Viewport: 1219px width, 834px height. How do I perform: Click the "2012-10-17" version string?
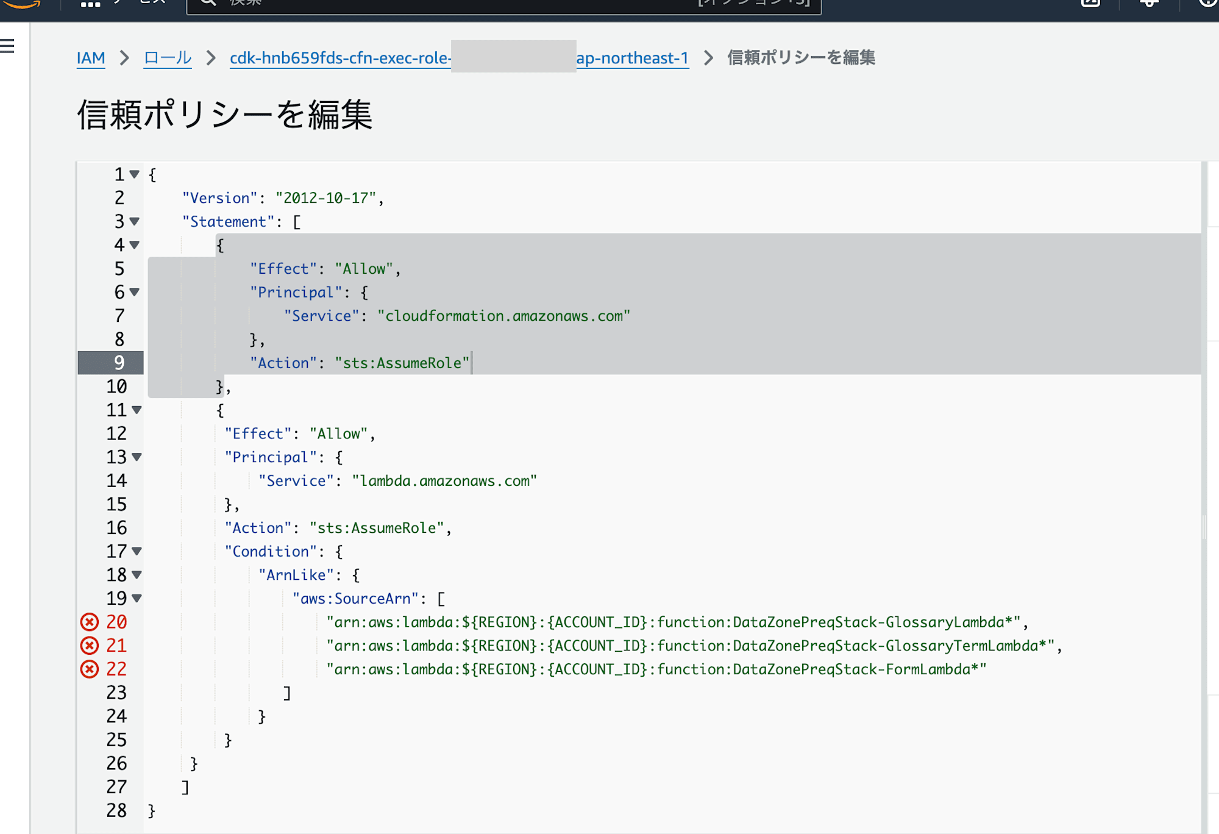325,198
